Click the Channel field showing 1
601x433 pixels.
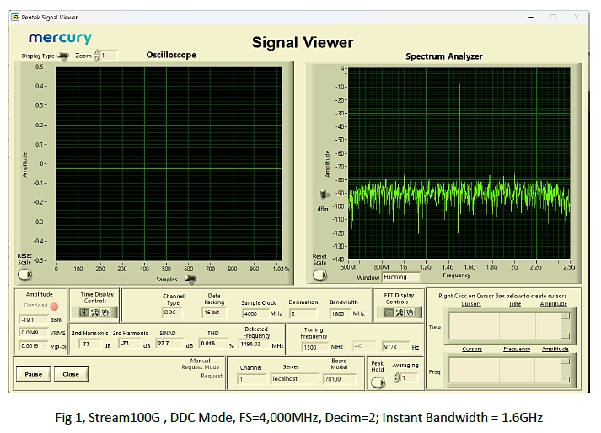pos(252,379)
